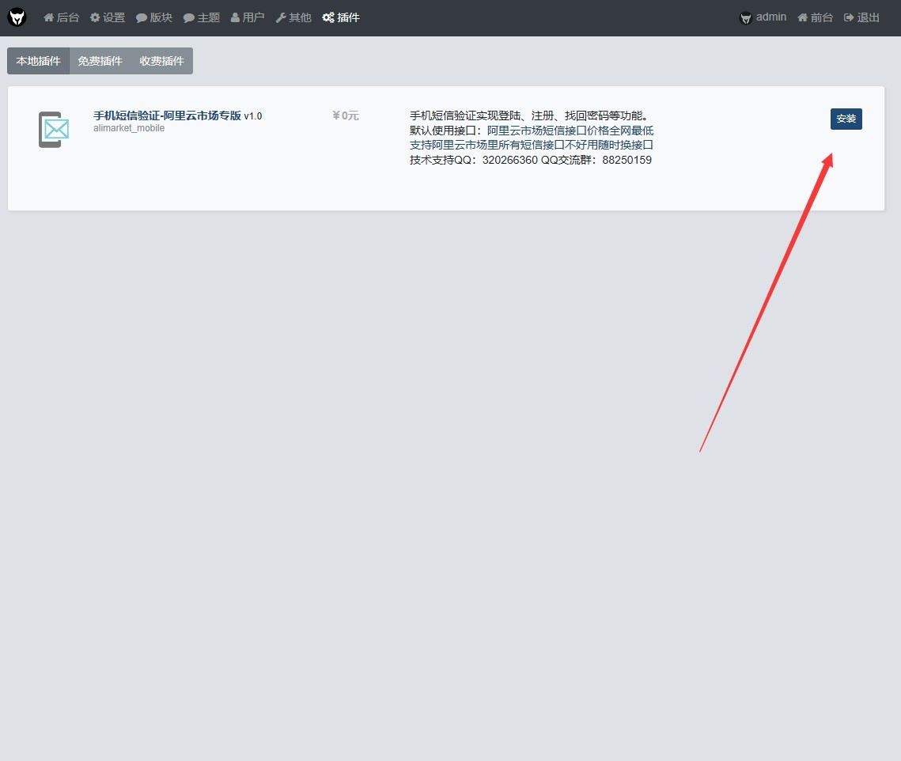Open the 其他 tools menu
This screenshot has height=761, width=901.
293,18
